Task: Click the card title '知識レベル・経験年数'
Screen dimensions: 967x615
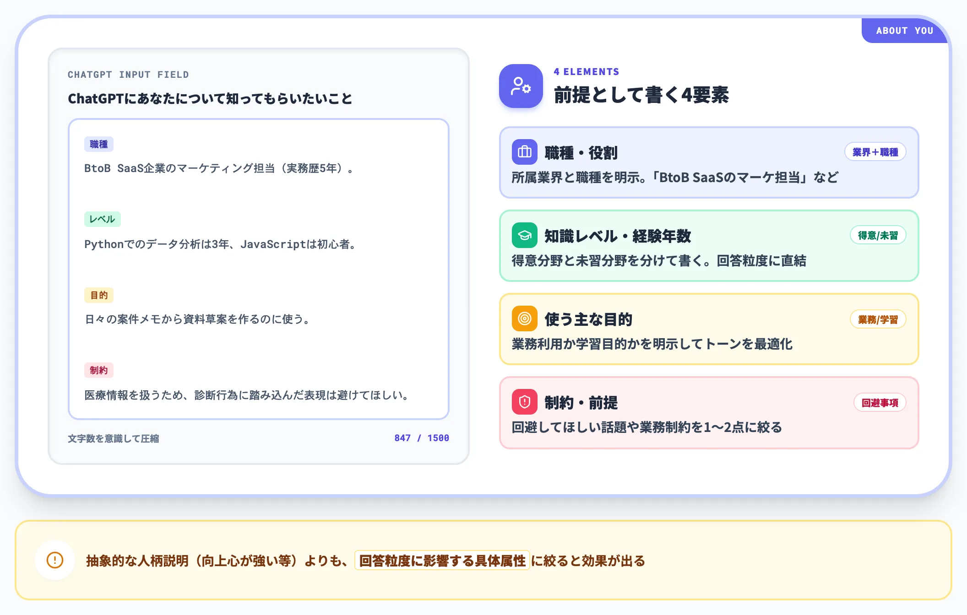Action: [x=618, y=236]
